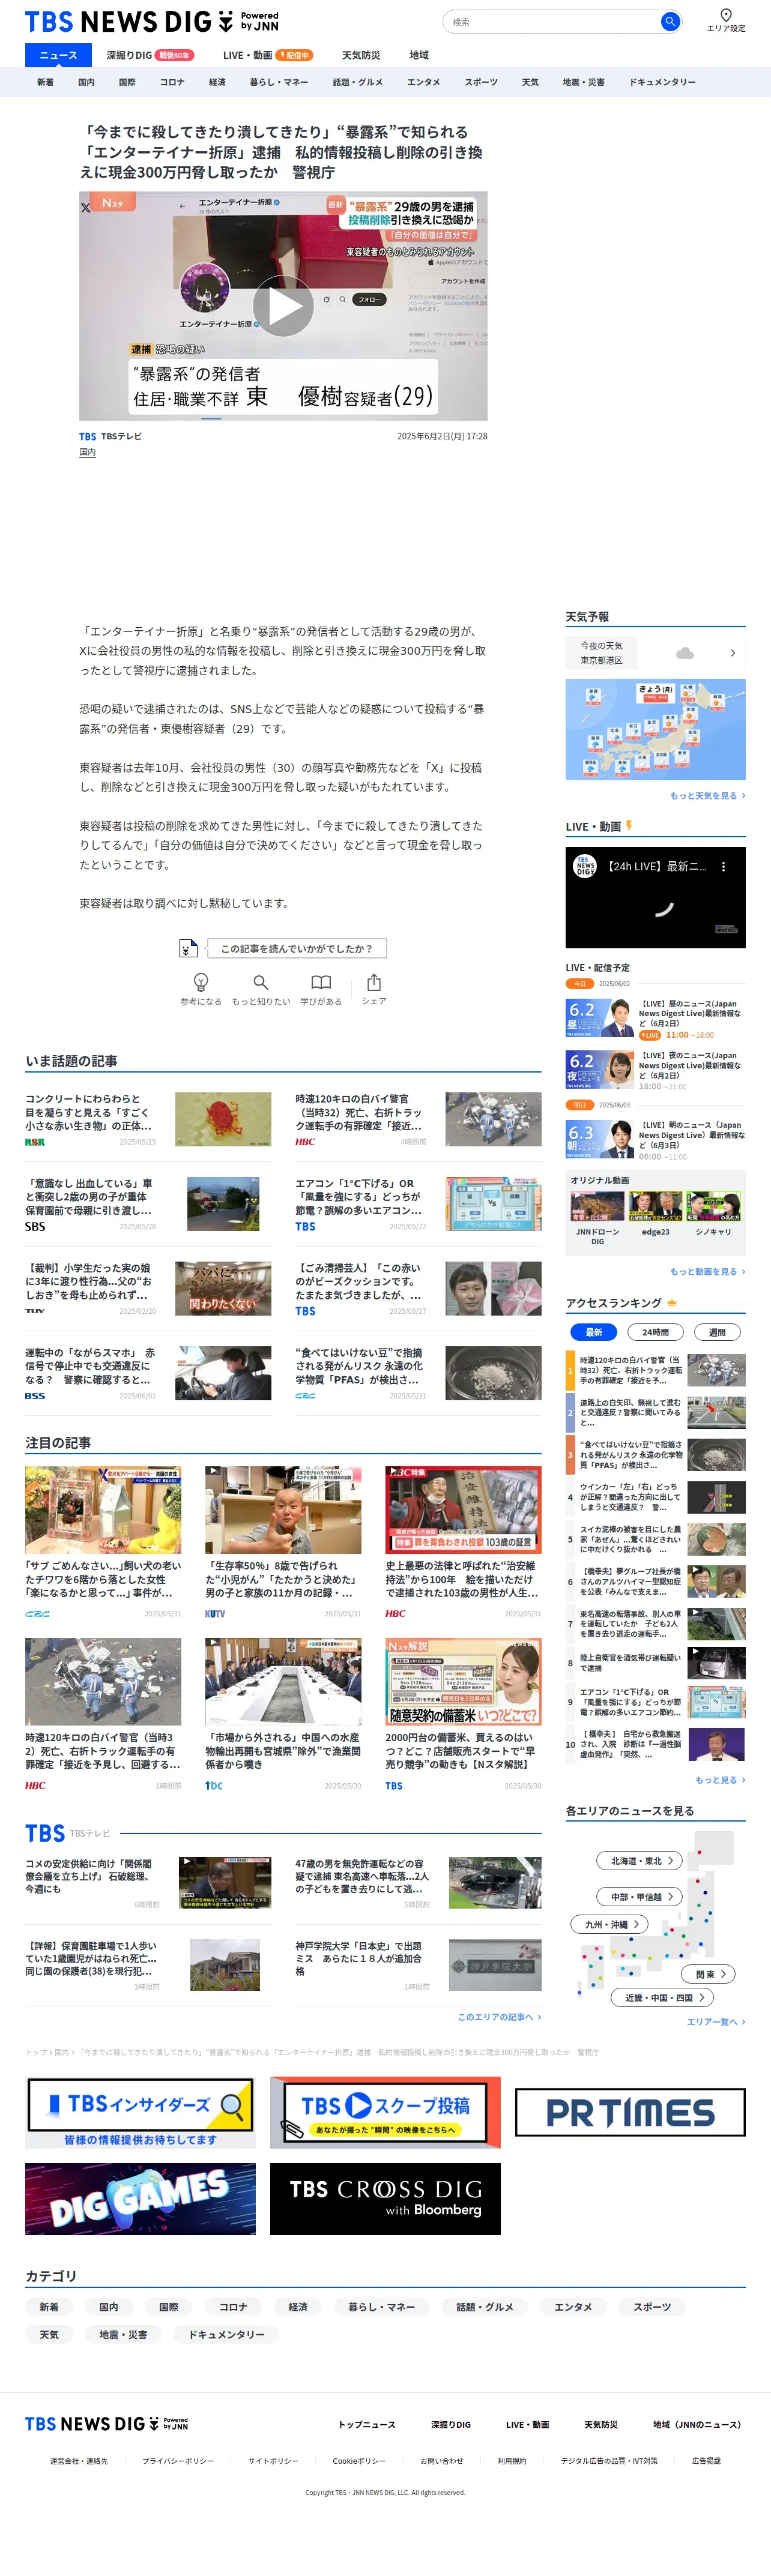Click the 参考になる lightbulb icon
Viewport: 771px width, 2576px height.
tap(200, 982)
